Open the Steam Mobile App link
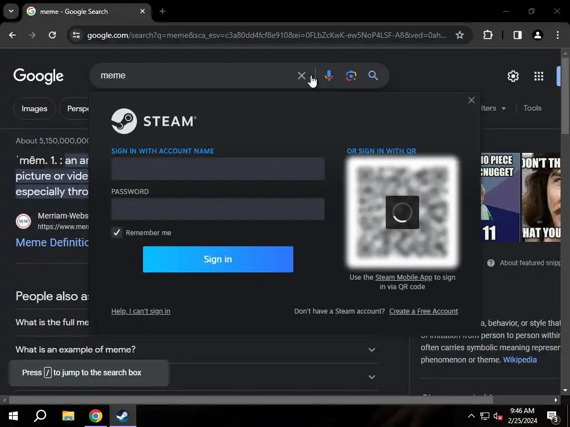This screenshot has height=427, width=570. click(x=404, y=277)
